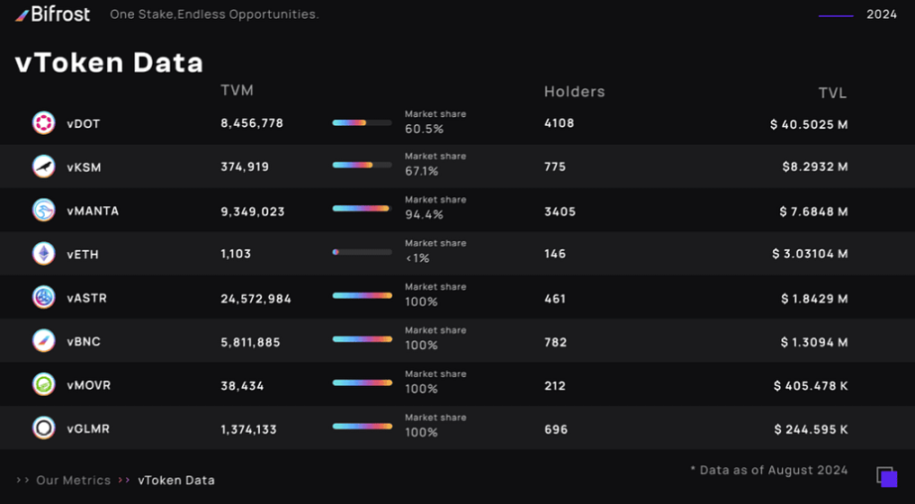The image size is (915, 504).
Task: Click the vGLMR market share bar
Action: click(x=362, y=427)
